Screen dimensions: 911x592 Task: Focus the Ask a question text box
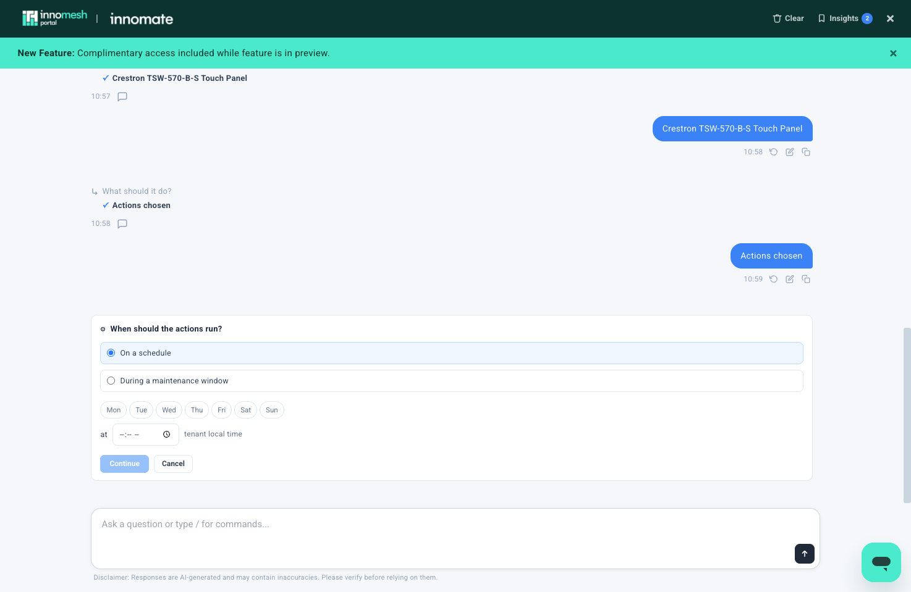click(x=455, y=538)
